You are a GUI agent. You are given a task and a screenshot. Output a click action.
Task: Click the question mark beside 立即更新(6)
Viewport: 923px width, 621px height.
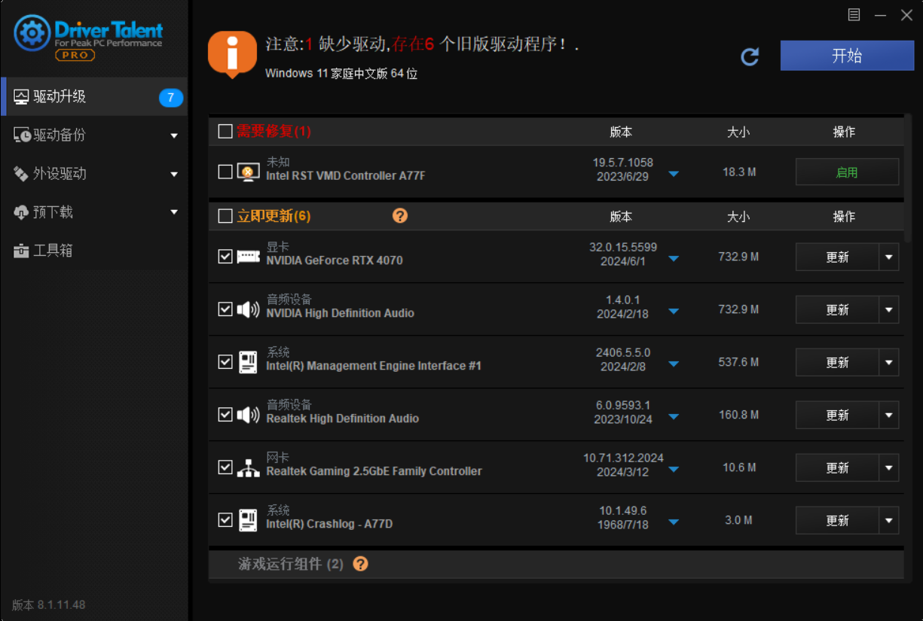(x=400, y=216)
